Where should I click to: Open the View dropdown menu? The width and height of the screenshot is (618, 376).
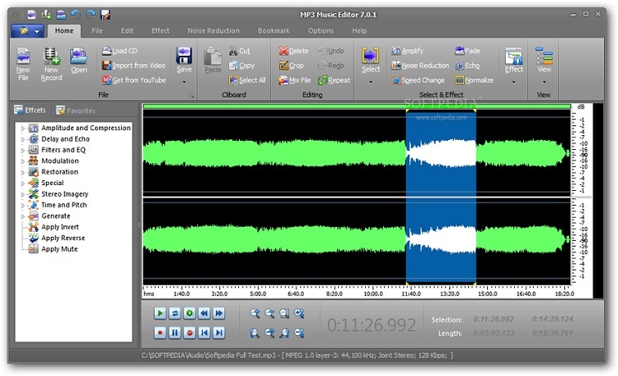(x=544, y=82)
